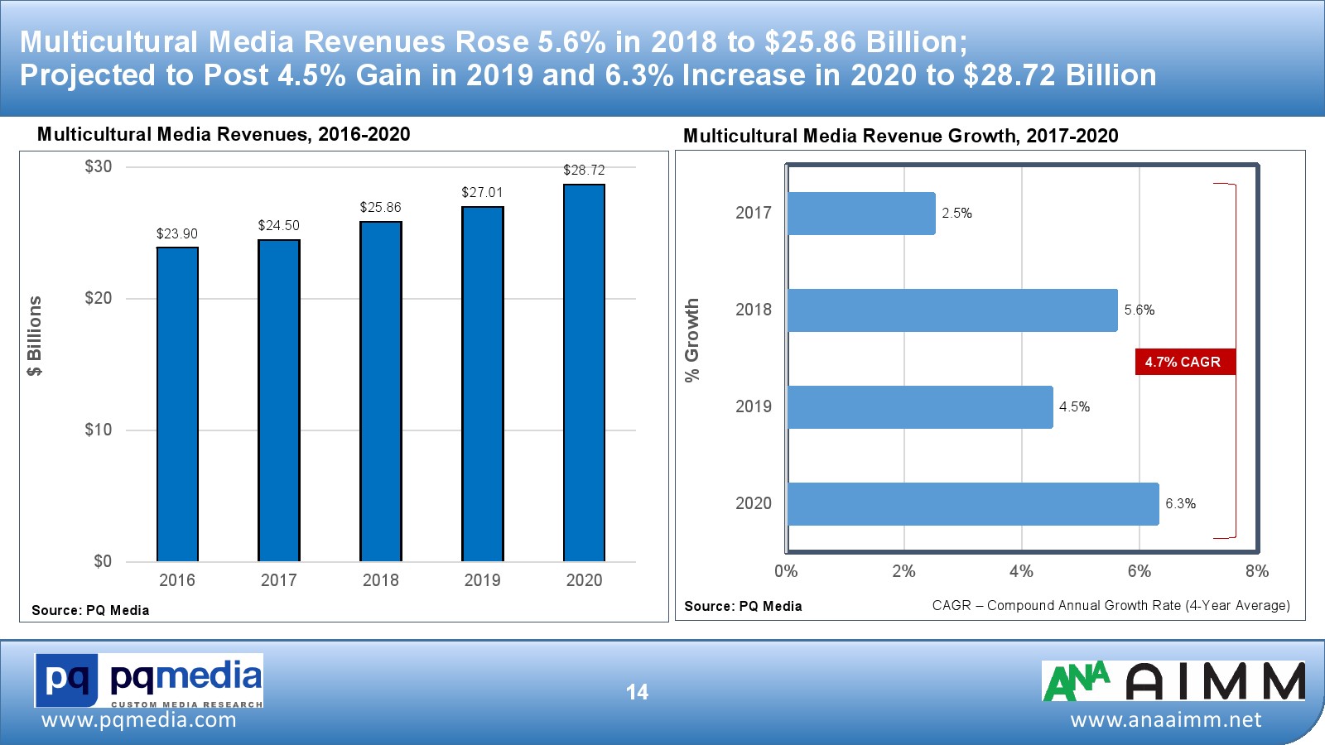The width and height of the screenshot is (1325, 745).
Task: Open the www.anaaimm.net link
Action: (x=1166, y=720)
